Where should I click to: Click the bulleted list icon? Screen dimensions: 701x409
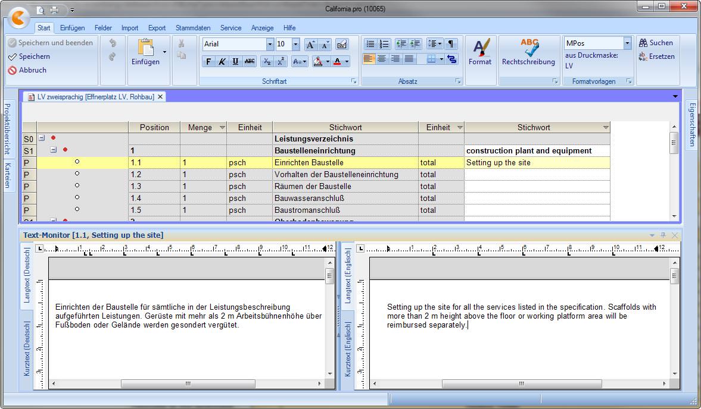coord(370,44)
